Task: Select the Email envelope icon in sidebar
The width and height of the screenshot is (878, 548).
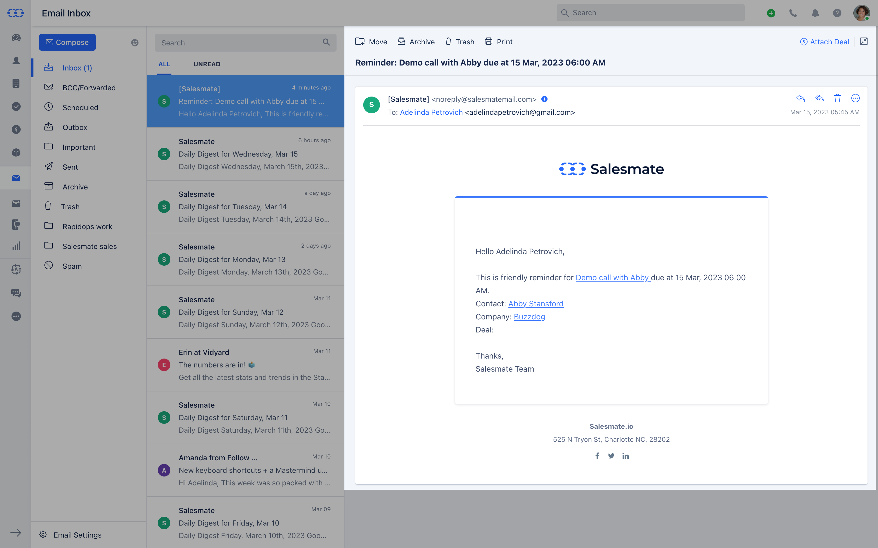Action: [16, 178]
